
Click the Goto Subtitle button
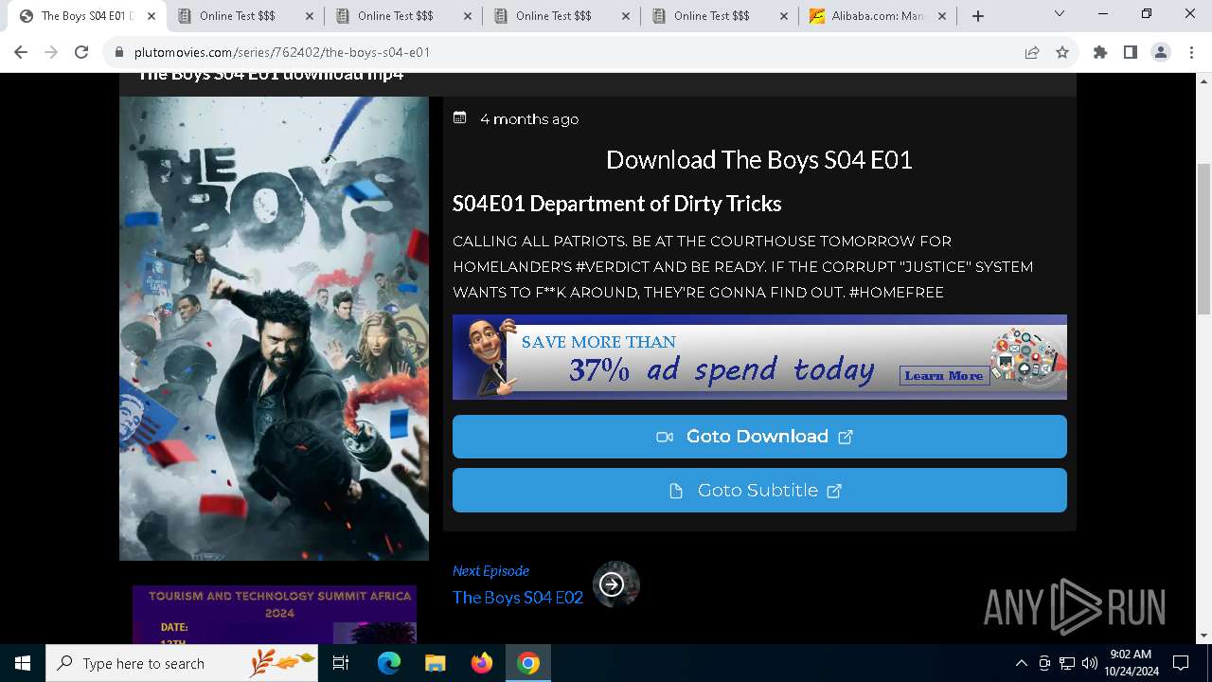pos(759,491)
